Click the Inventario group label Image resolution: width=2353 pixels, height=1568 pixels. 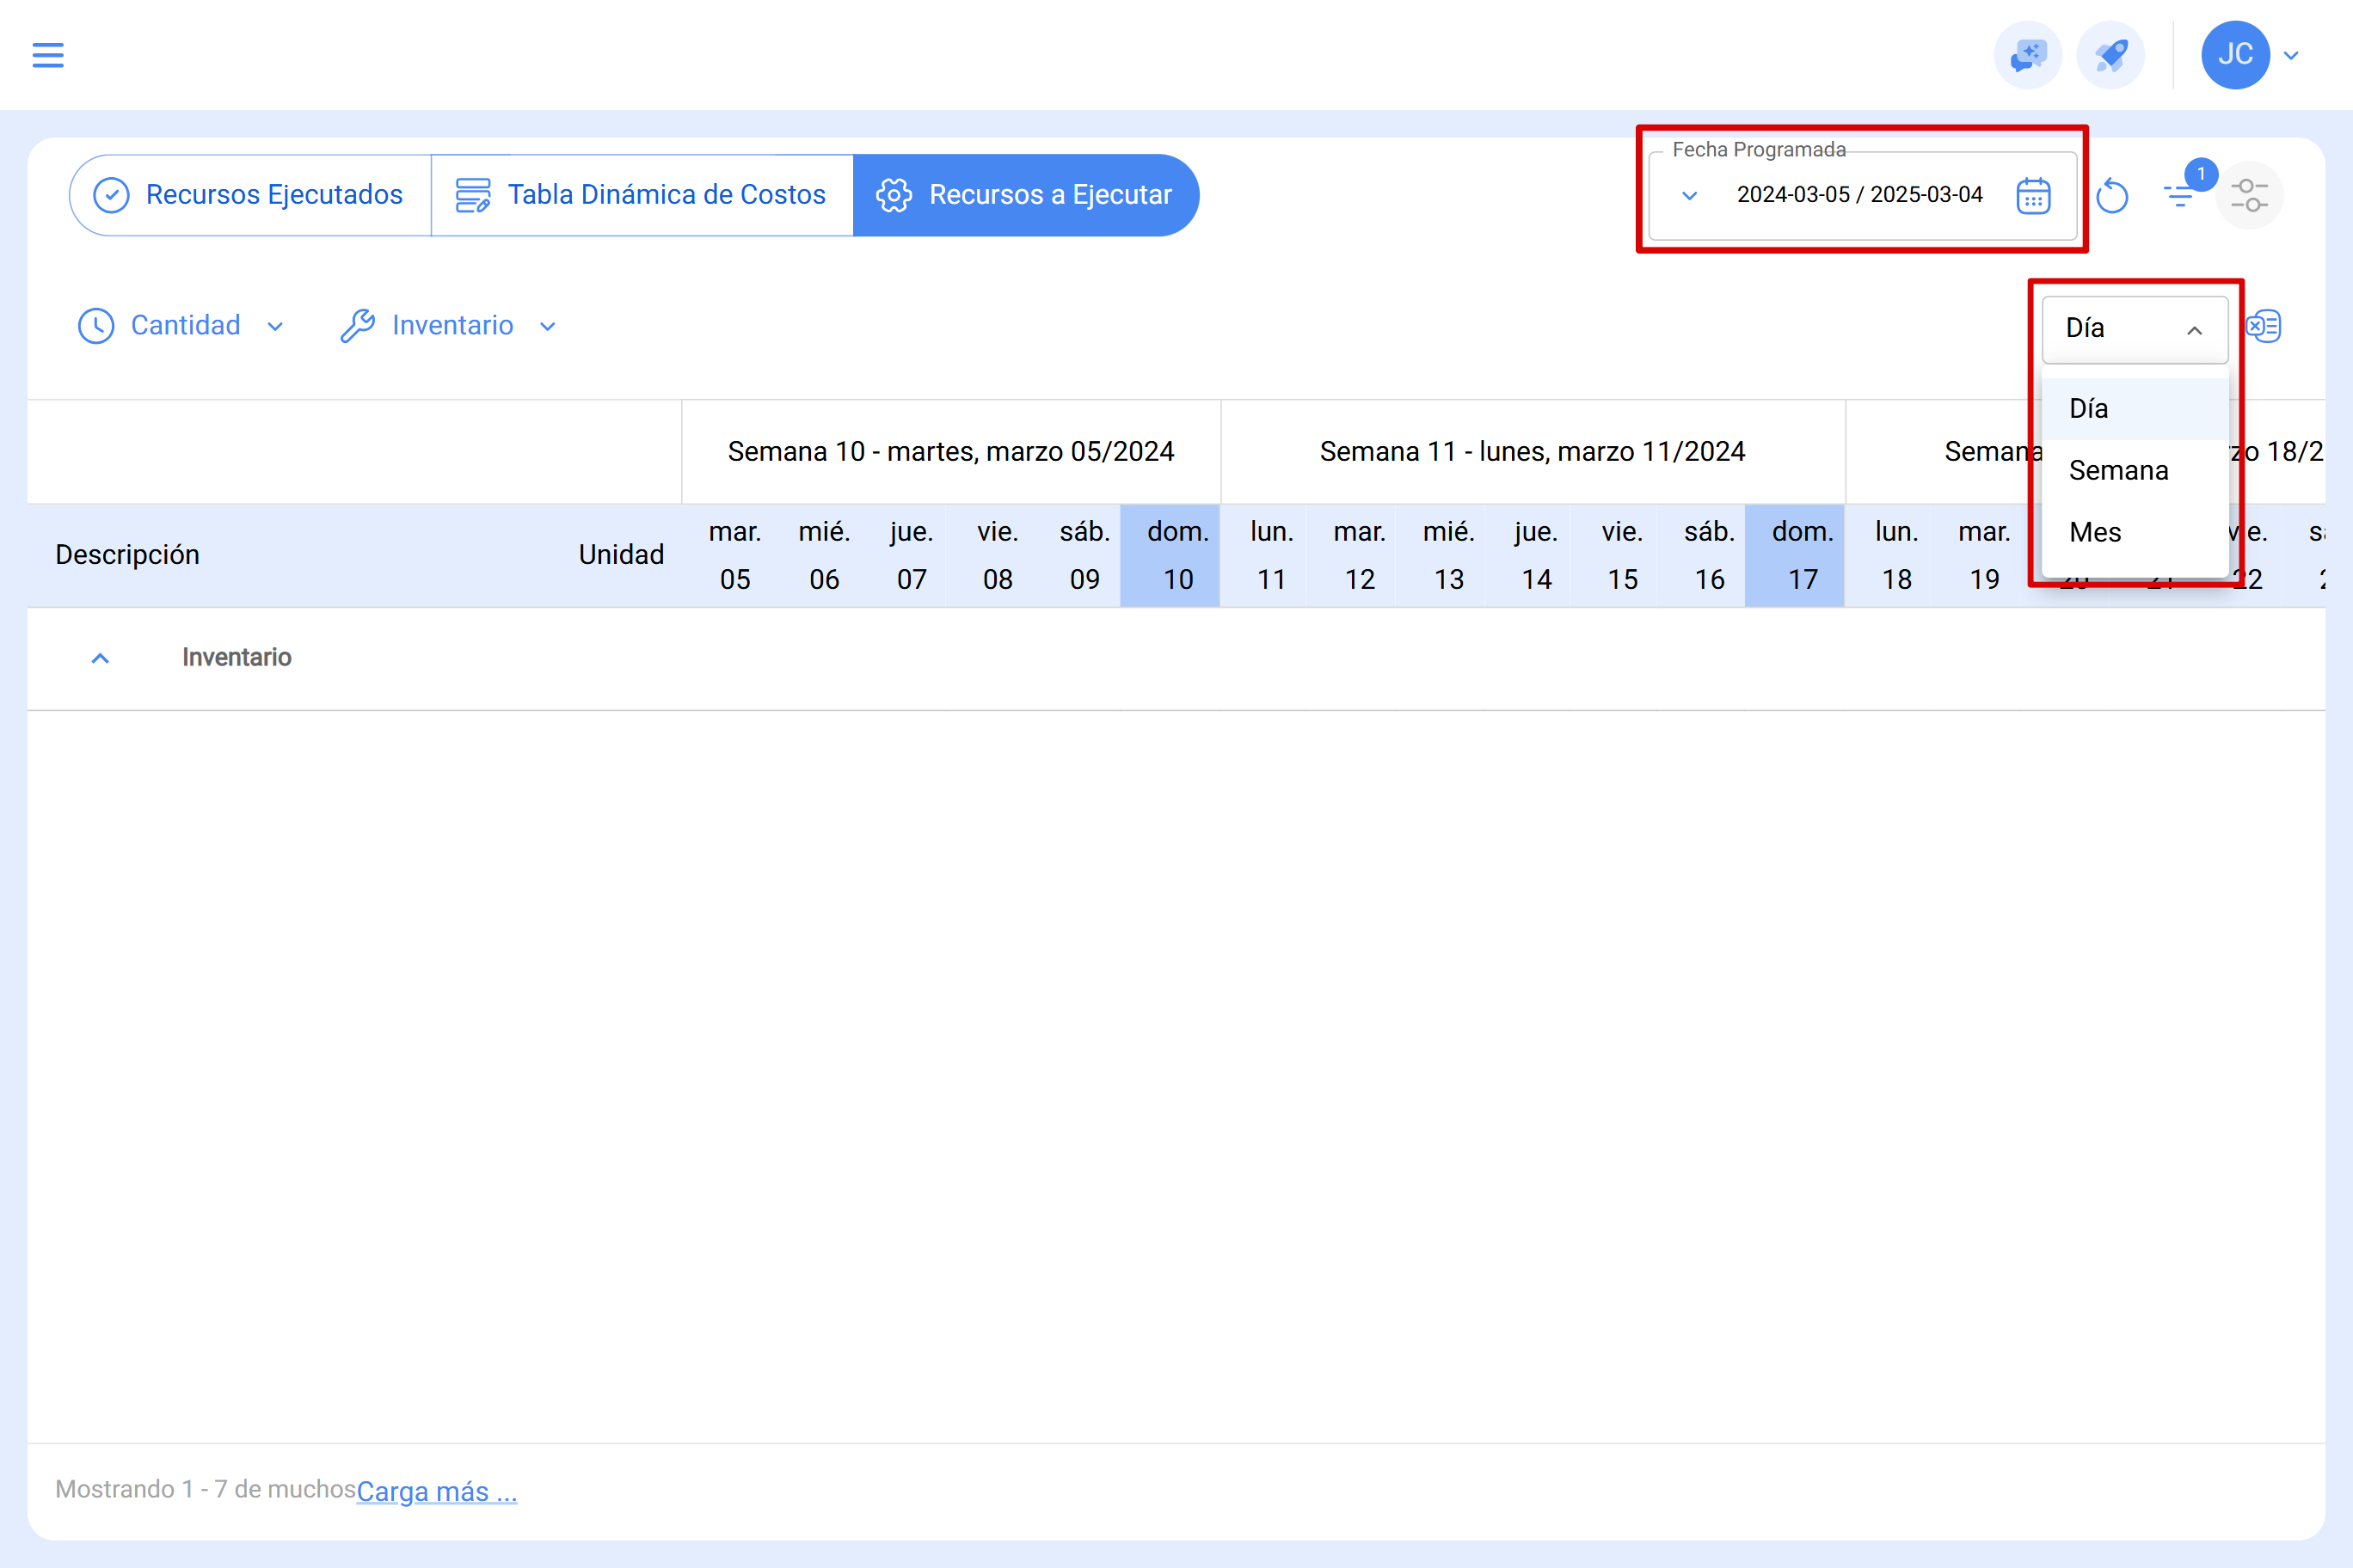pyautogui.click(x=237, y=658)
